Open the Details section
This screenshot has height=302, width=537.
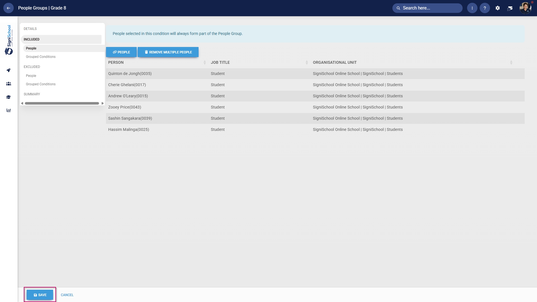point(30,29)
